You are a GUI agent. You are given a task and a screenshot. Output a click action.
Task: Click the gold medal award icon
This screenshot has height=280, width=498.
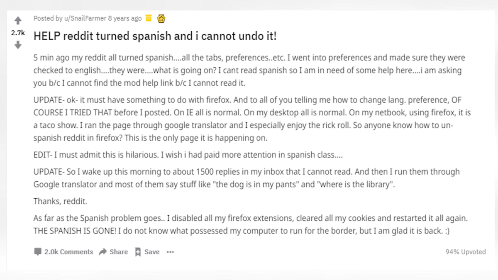161,18
